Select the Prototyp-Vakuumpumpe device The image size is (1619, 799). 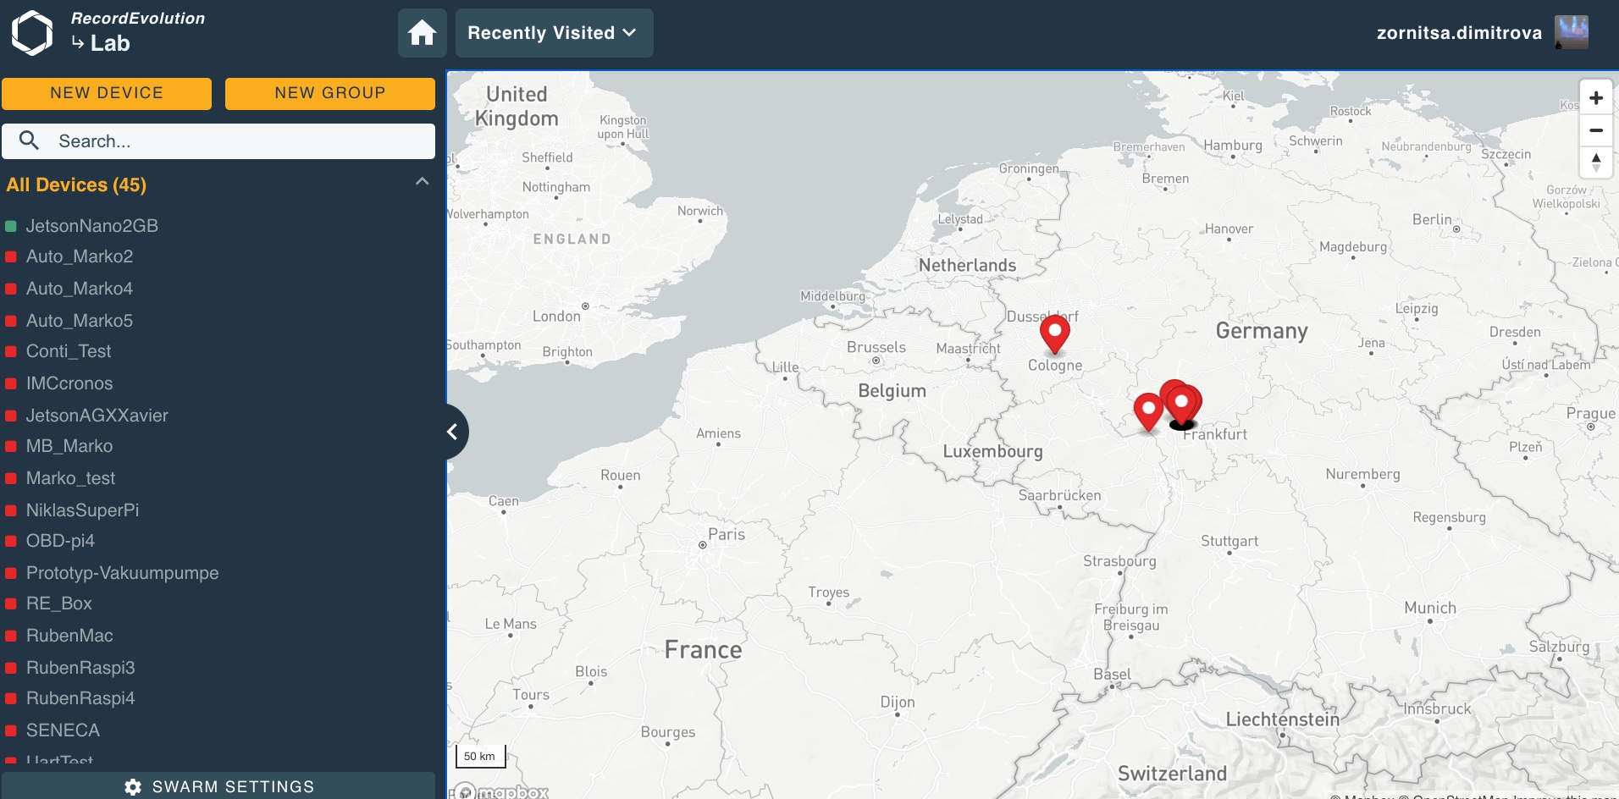(122, 573)
